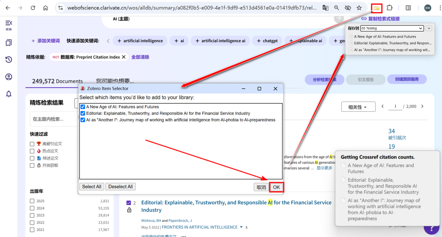The height and width of the screenshot is (237, 442).
Task: Open the user profile sidebar icon
Action: coord(9,77)
